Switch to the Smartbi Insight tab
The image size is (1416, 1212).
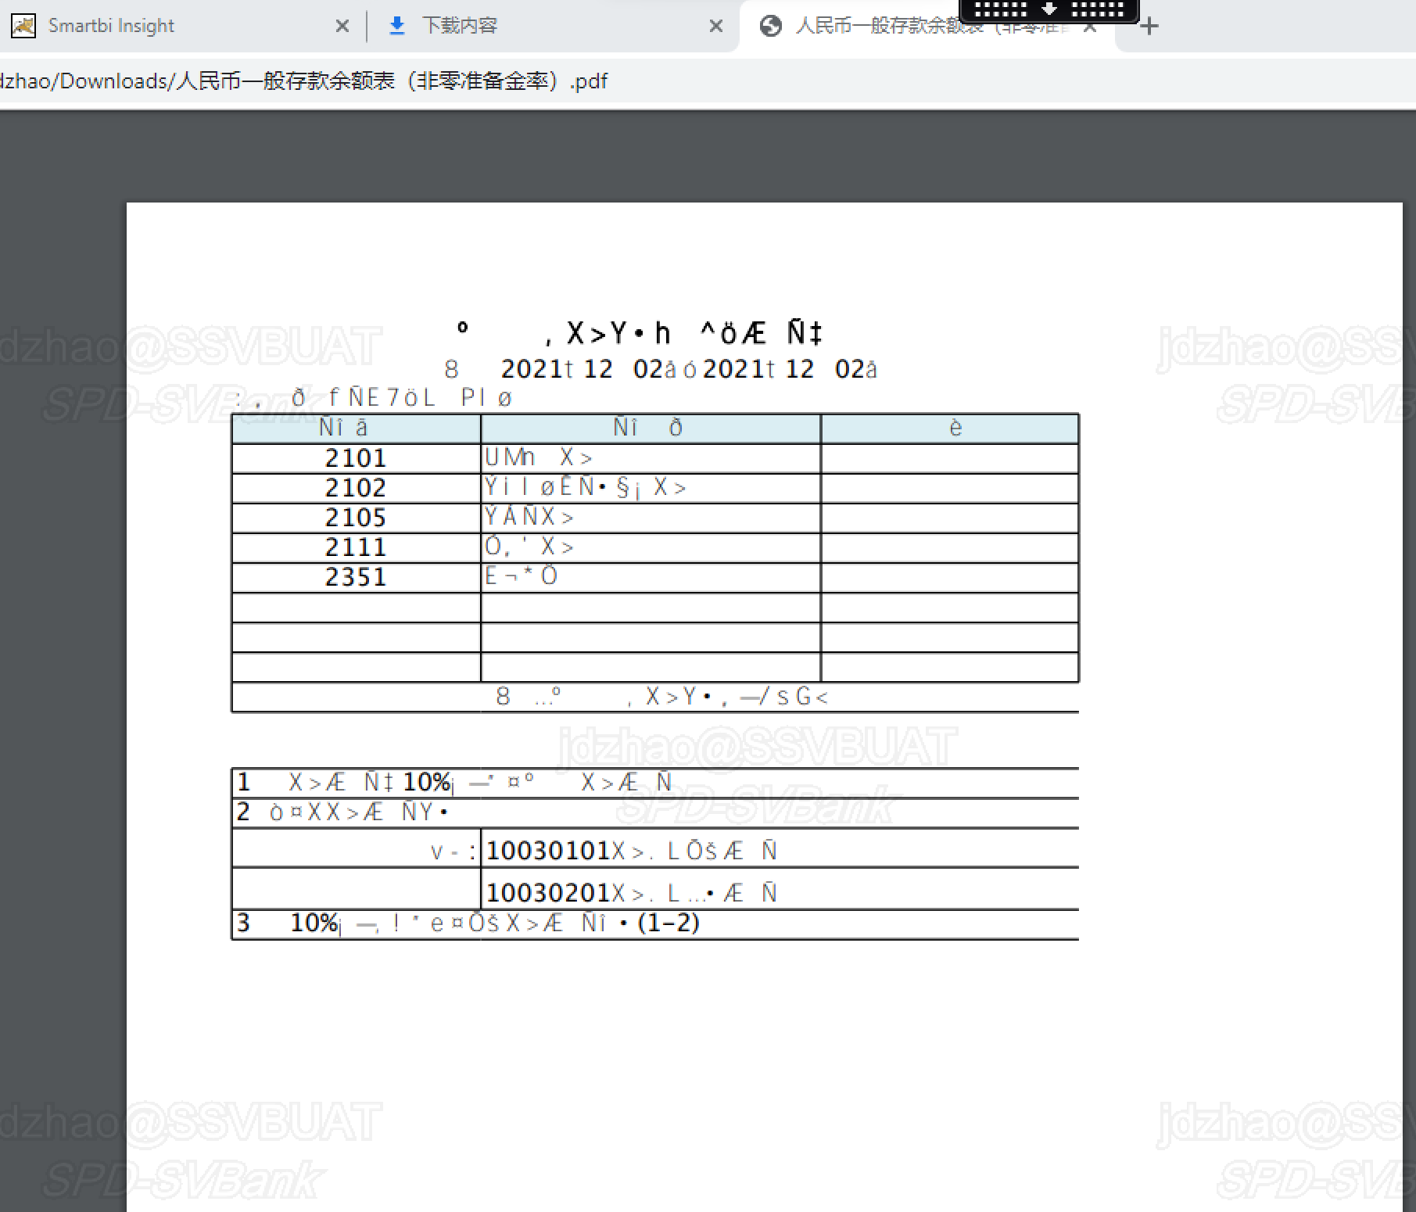(180, 26)
